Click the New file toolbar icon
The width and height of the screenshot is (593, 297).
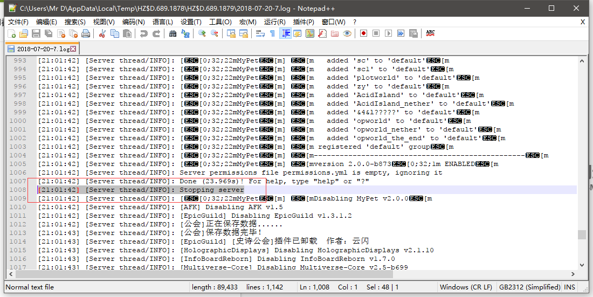[11, 33]
